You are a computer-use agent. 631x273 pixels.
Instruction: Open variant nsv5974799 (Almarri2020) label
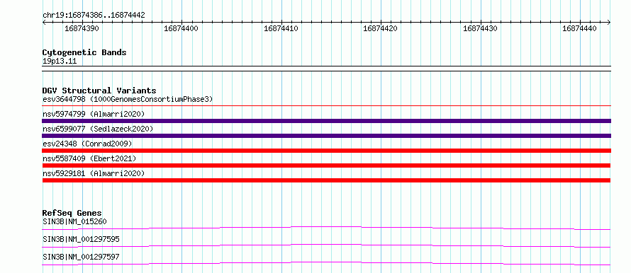94,114
